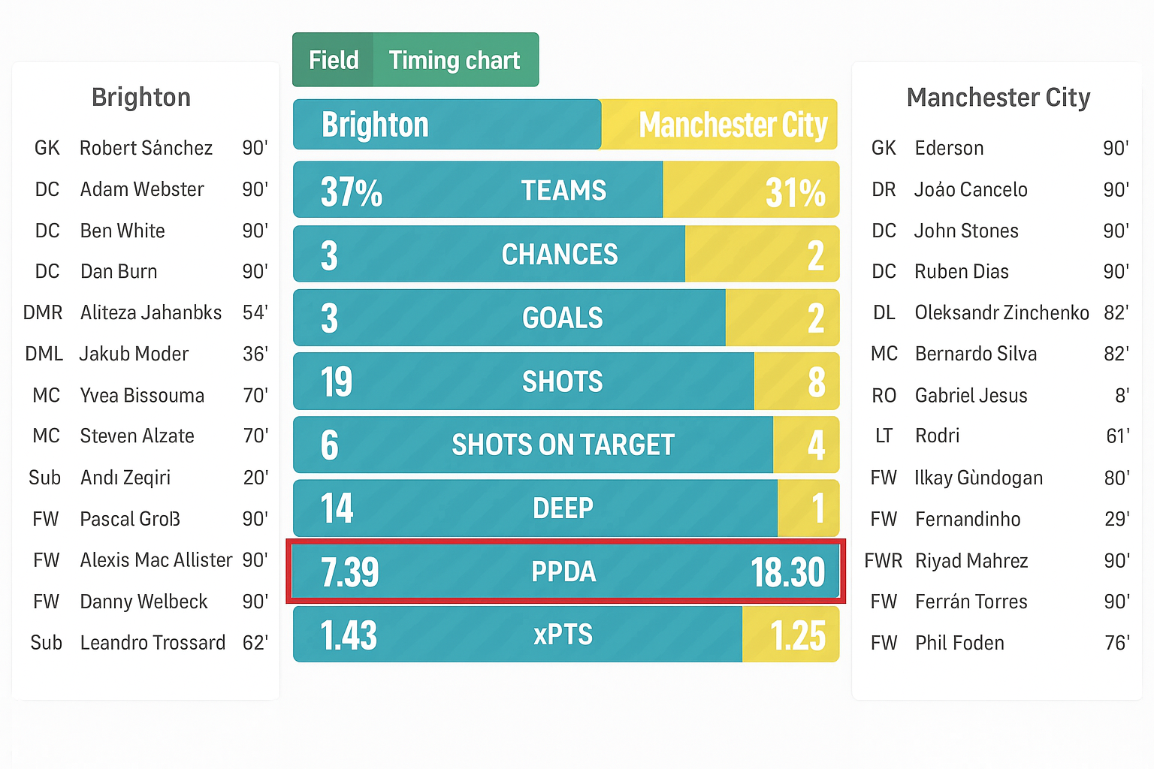Click the GOALS comparison bar
This screenshot has width=1154, height=769.
563,318
